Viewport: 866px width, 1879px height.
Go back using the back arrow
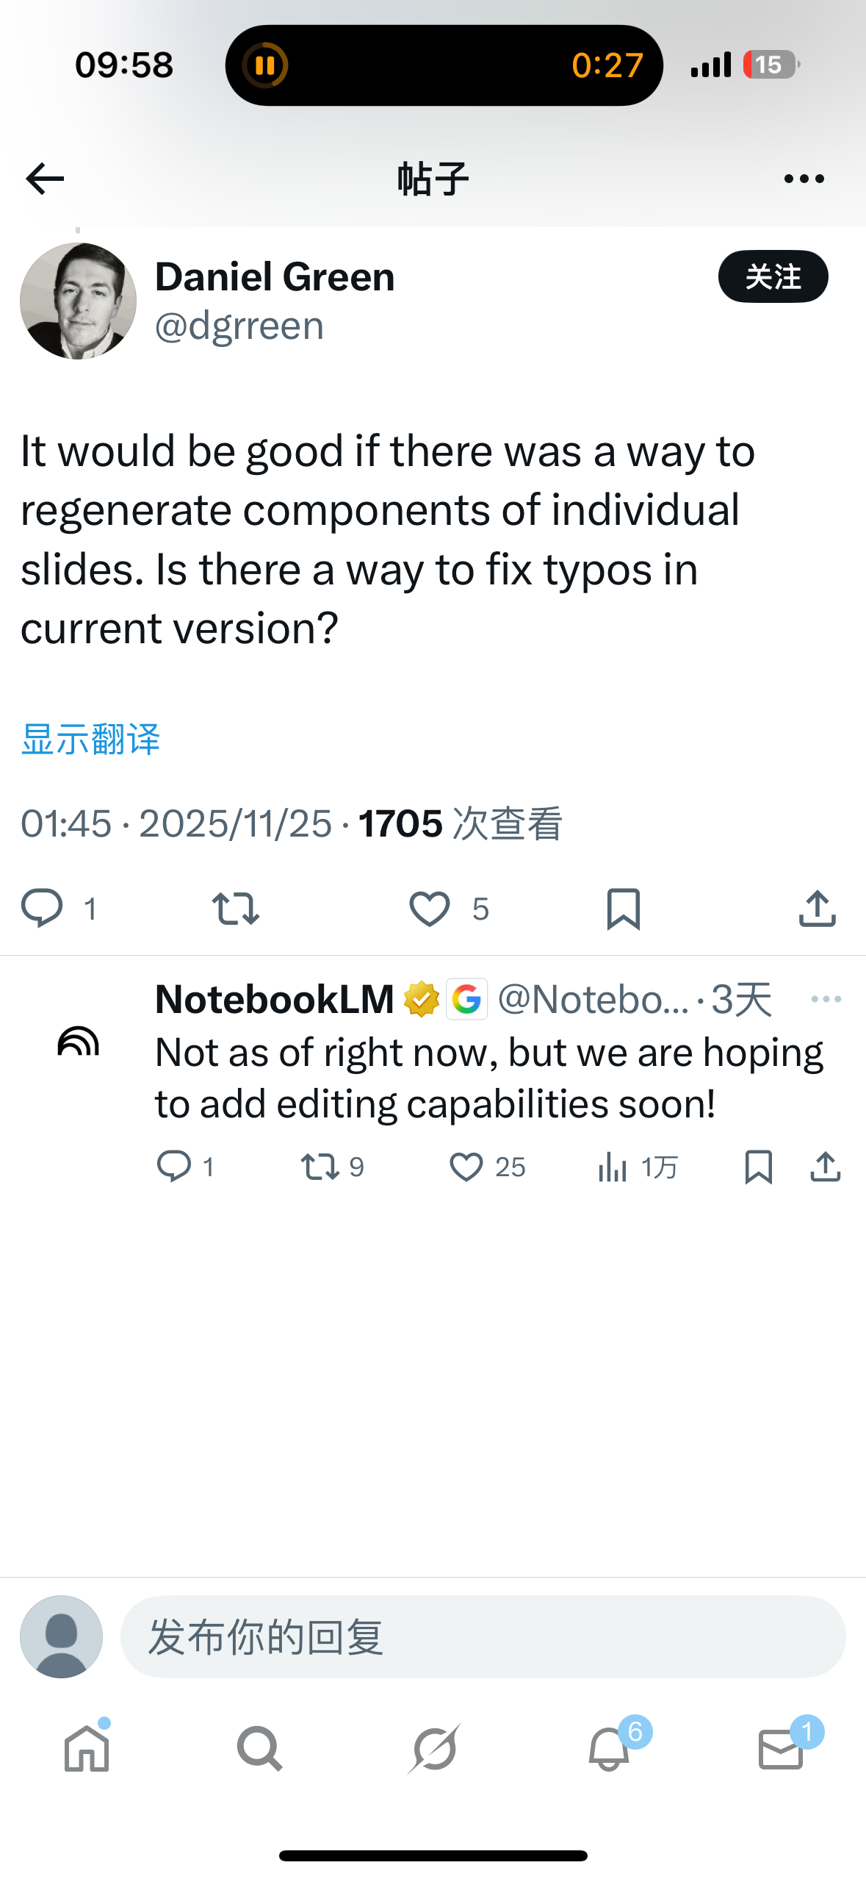coord(45,179)
